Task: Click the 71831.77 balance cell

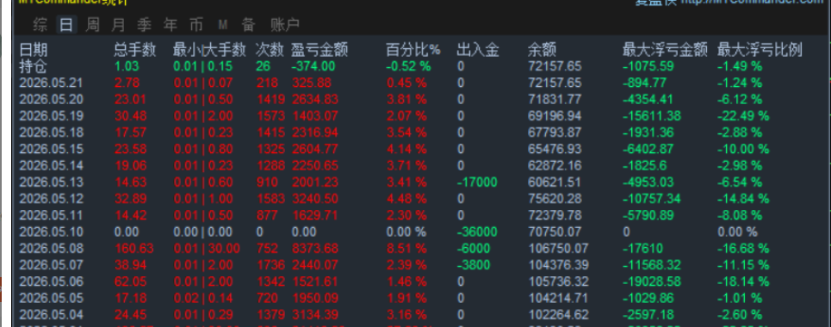Action: pos(555,99)
